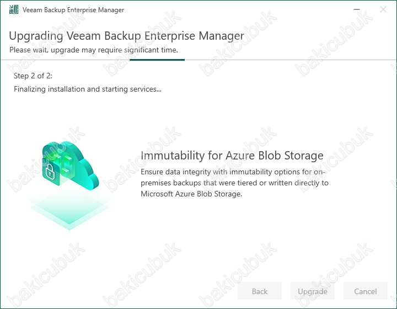Minimize the Enterprise Manager setup window
Screen dimensions: 397x309
(357, 9)
